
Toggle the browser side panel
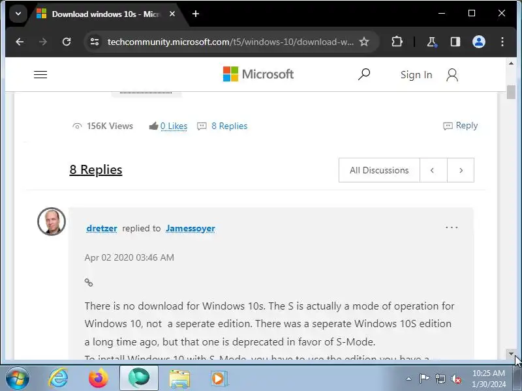tap(455, 42)
